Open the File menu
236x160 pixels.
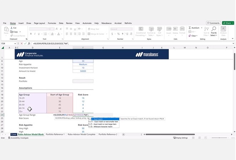pyautogui.click(x=5, y=23)
